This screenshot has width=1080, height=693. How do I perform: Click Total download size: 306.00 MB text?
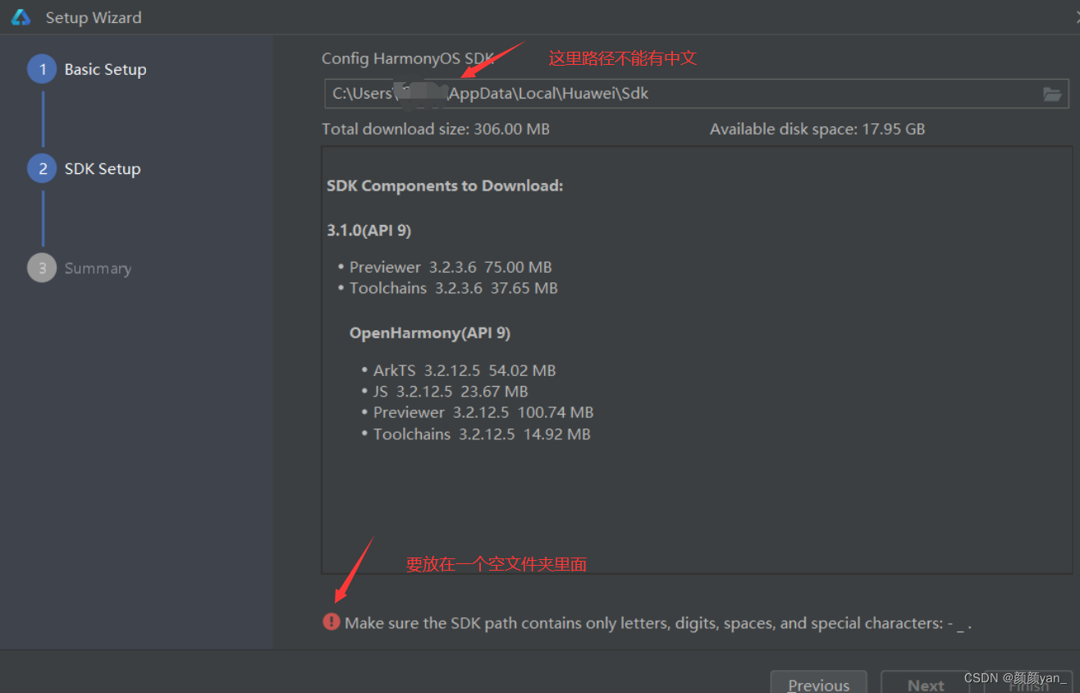click(x=436, y=129)
